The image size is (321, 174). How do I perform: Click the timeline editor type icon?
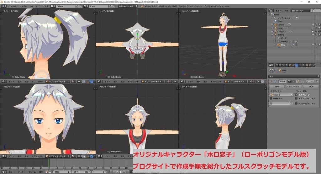pos(3,172)
